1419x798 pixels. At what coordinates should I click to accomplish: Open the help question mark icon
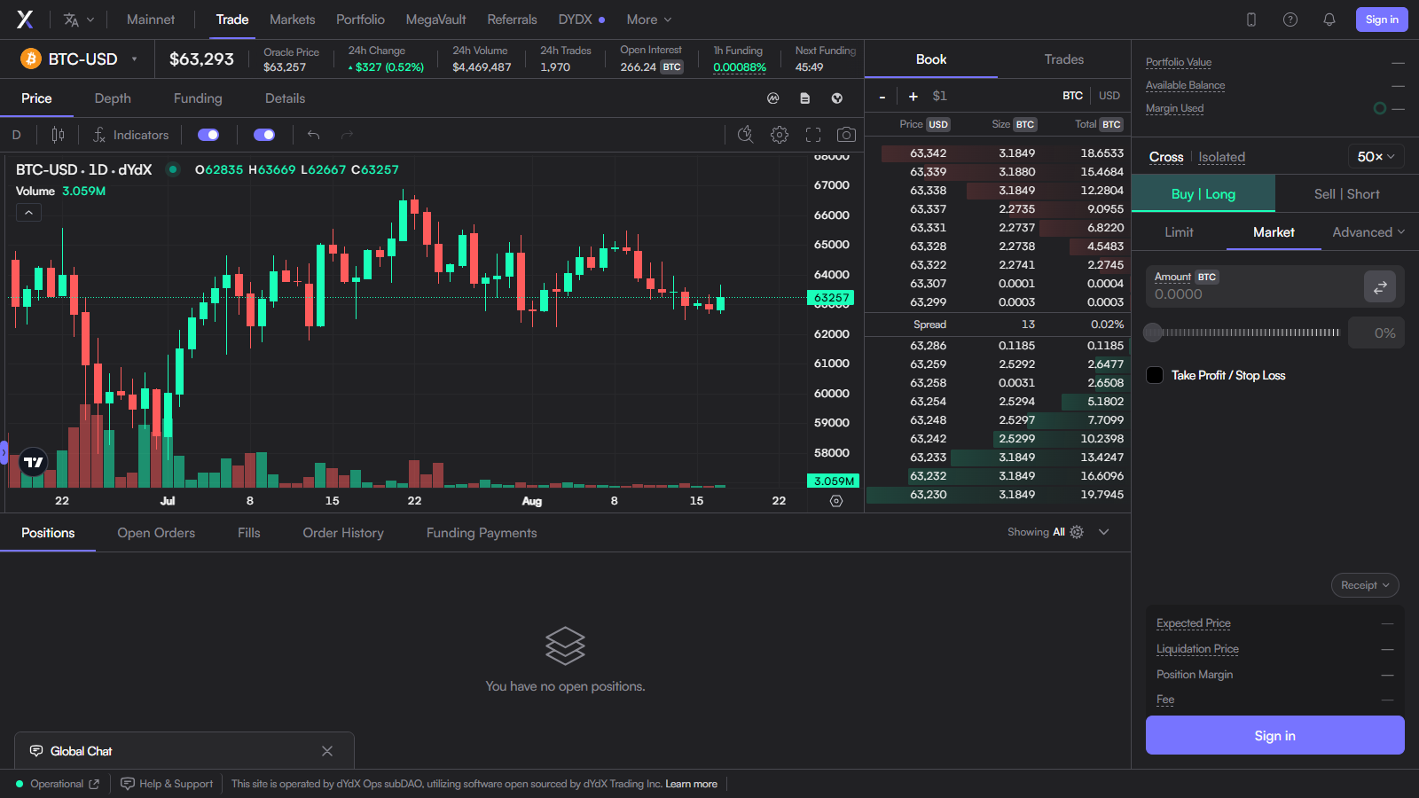[x=1290, y=20]
